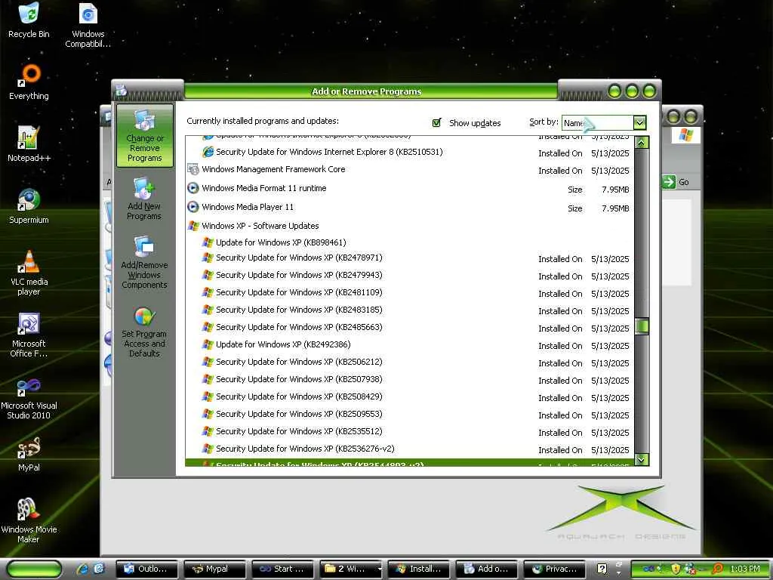The width and height of the screenshot is (773, 580).
Task: Click the Windows XP - Software Updates icon
Action: tap(192, 226)
